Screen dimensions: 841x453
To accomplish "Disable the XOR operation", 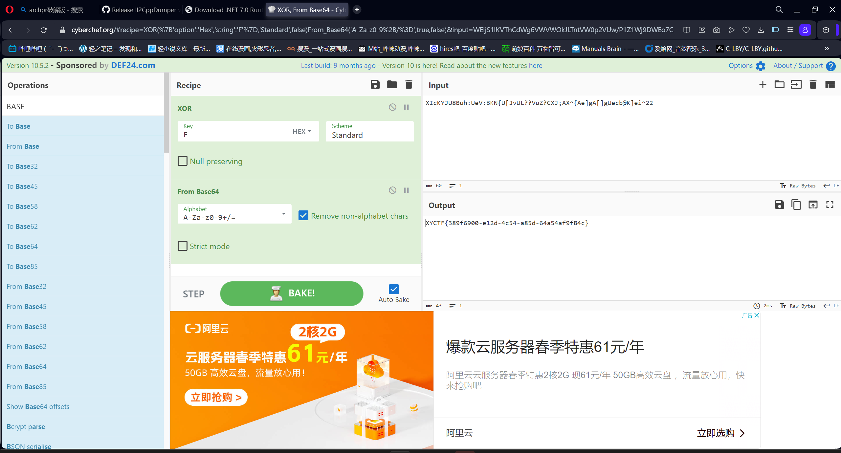I will click(x=392, y=107).
